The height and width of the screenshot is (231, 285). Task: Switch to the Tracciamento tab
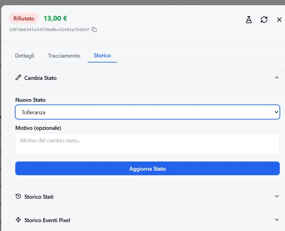(x=64, y=55)
